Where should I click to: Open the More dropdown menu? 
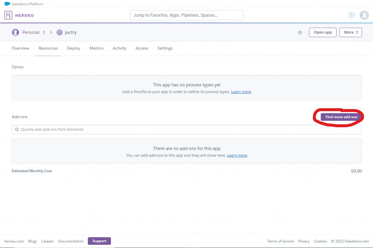click(x=351, y=32)
